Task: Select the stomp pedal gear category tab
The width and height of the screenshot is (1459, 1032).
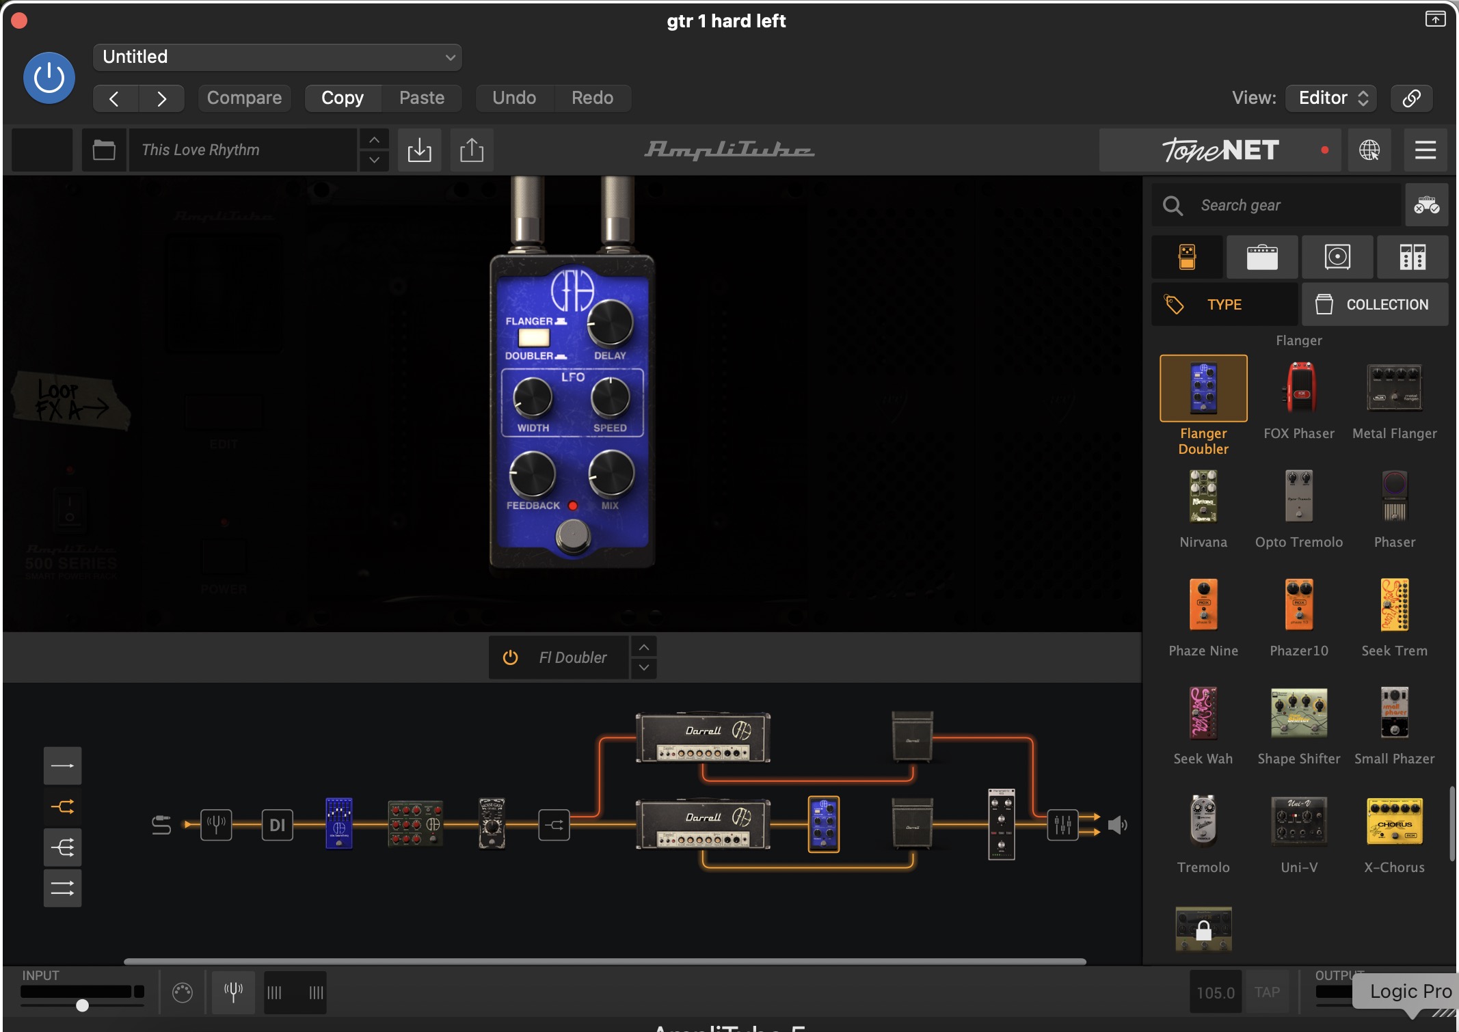Action: [1188, 257]
